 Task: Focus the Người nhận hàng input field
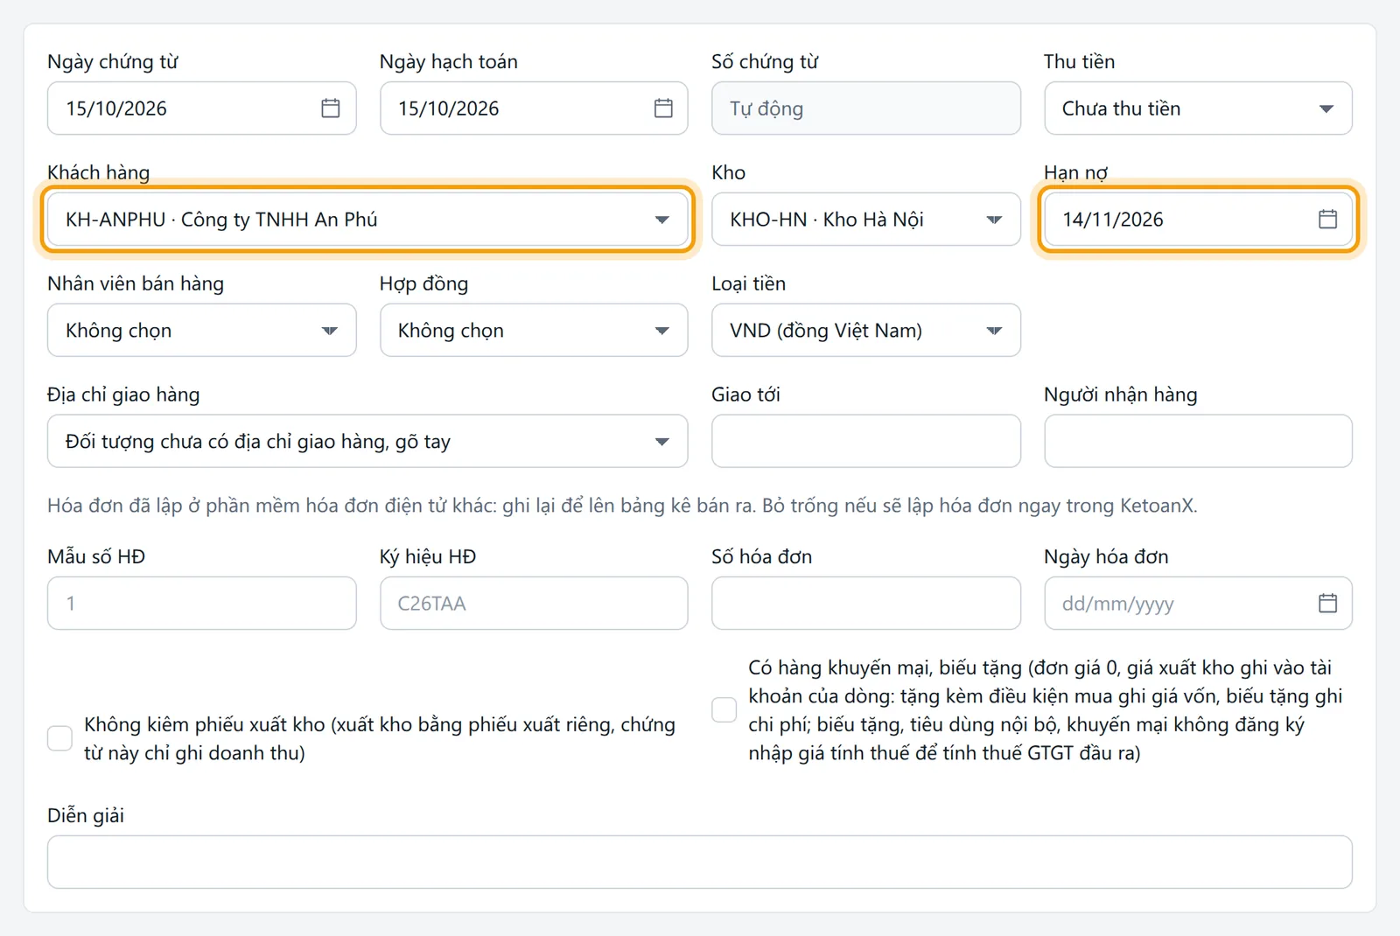point(1198,441)
